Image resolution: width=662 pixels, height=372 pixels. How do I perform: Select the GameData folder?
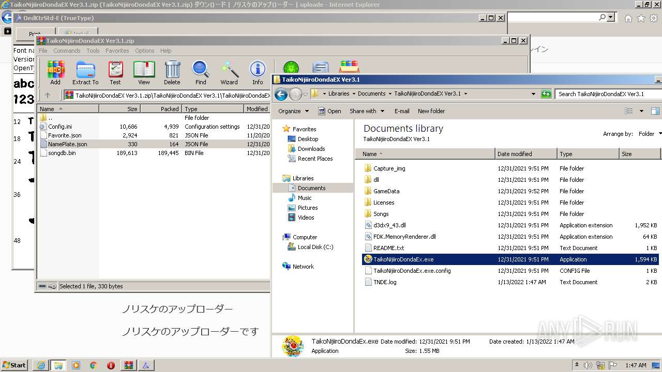click(x=386, y=191)
